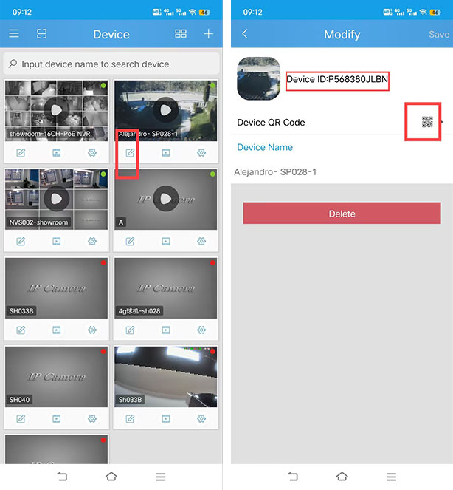Viewport: 453px width, 490px height.
Task: Open settings for SH040
Action: coord(92,418)
